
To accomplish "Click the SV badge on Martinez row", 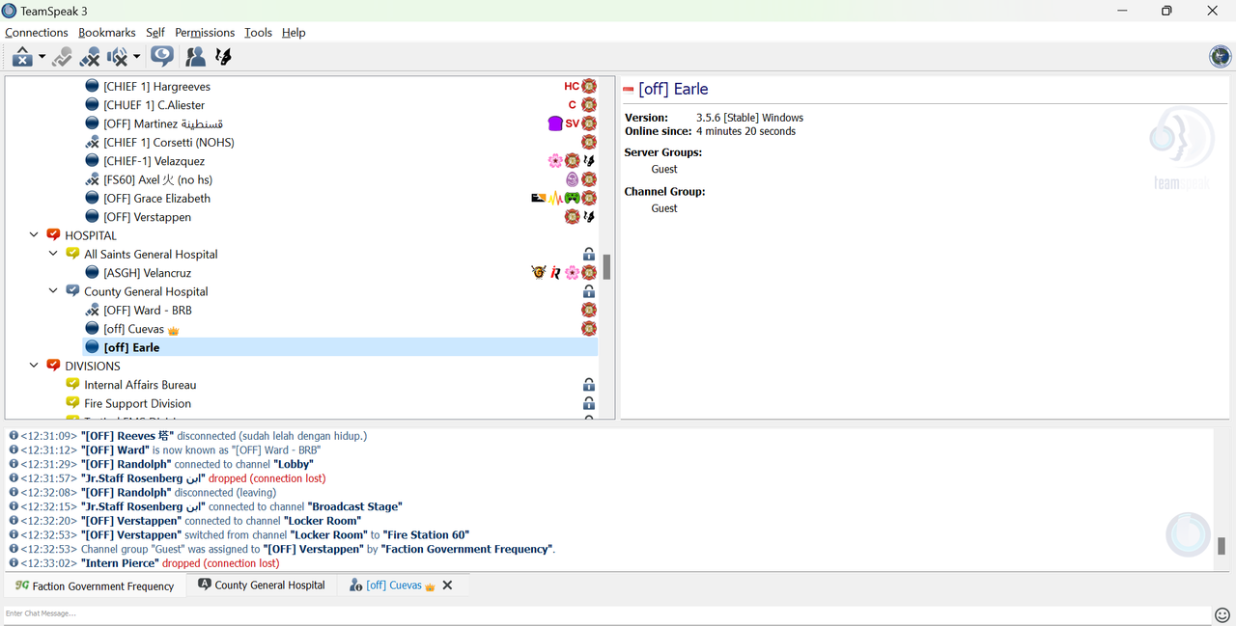I will pyautogui.click(x=572, y=123).
